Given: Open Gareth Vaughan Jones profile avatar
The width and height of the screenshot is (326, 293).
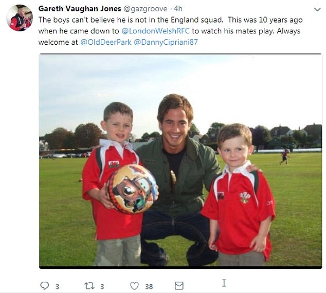Looking at the screenshot, I should click(x=20, y=18).
